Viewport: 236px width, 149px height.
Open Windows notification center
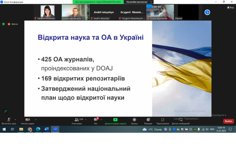pos(230,129)
